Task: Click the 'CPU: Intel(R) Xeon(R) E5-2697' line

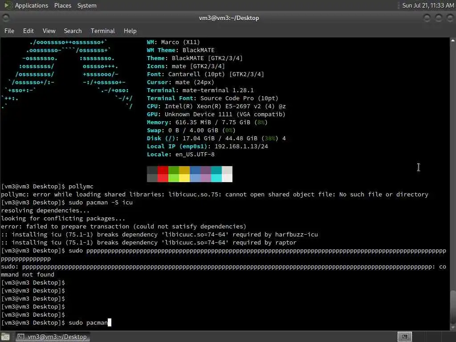Action: point(216,106)
